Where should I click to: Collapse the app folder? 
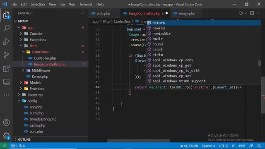point(19,27)
